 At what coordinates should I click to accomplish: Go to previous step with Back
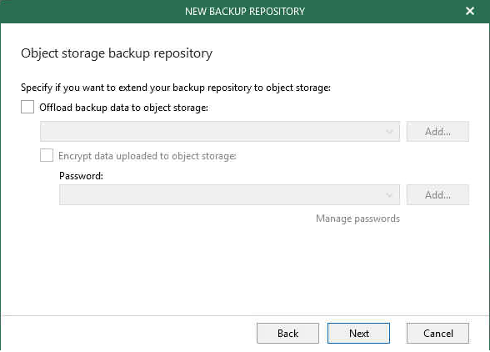tap(287, 333)
